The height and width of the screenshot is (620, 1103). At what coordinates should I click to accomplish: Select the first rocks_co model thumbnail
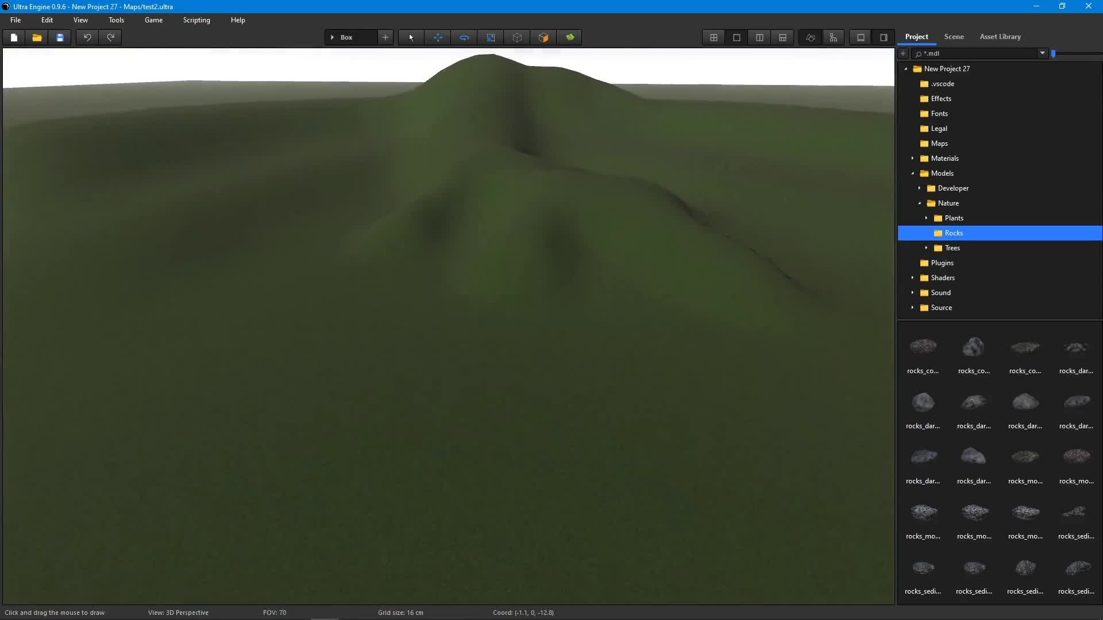923,347
